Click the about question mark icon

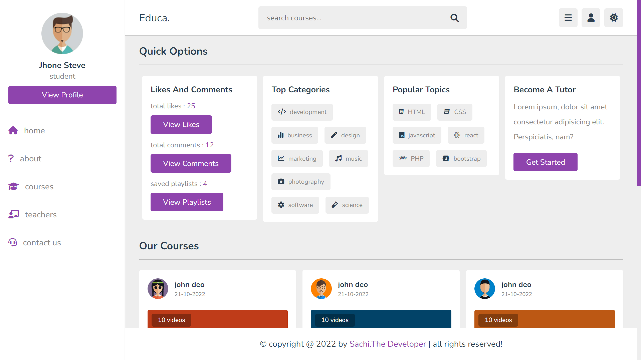(x=11, y=158)
